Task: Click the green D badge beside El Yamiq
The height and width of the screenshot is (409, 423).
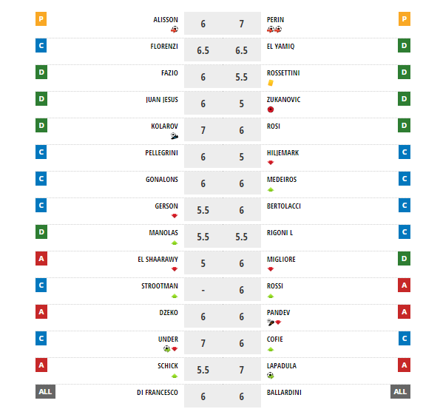Action: [404, 45]
